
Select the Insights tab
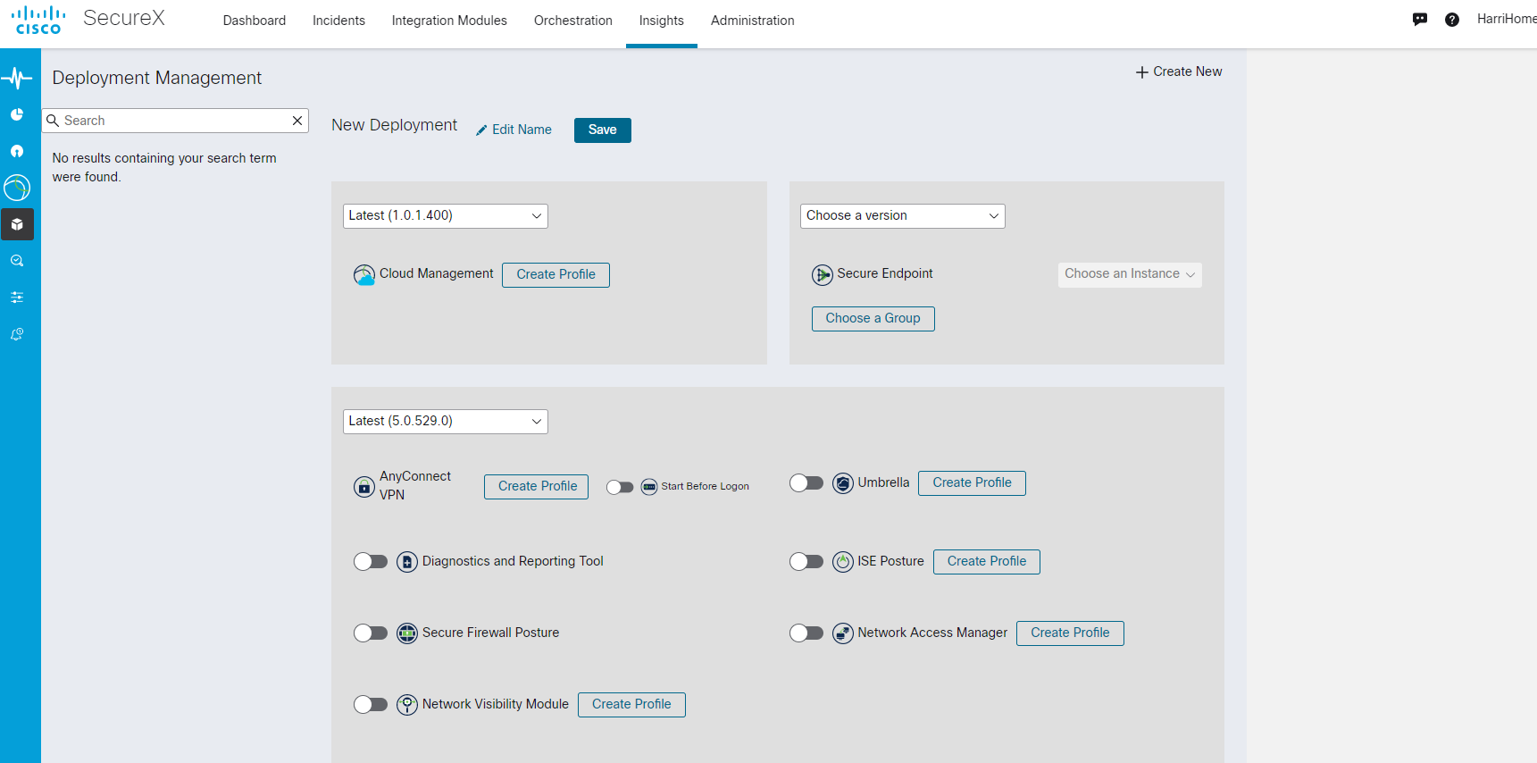click(x=662, y=21)
